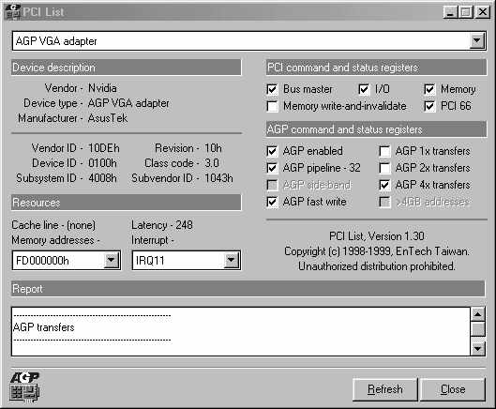
Task: Minimize the PCI List window
Action: point(450,12)
